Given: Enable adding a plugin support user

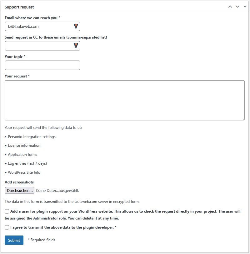Looking at the screenshot, I should [7, 212].
